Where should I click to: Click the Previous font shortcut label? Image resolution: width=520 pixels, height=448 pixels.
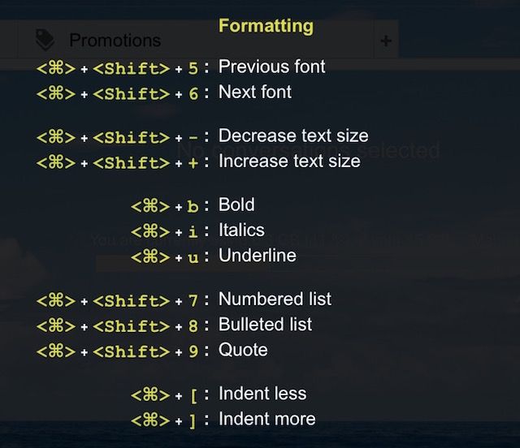click(x=271, y=67)
